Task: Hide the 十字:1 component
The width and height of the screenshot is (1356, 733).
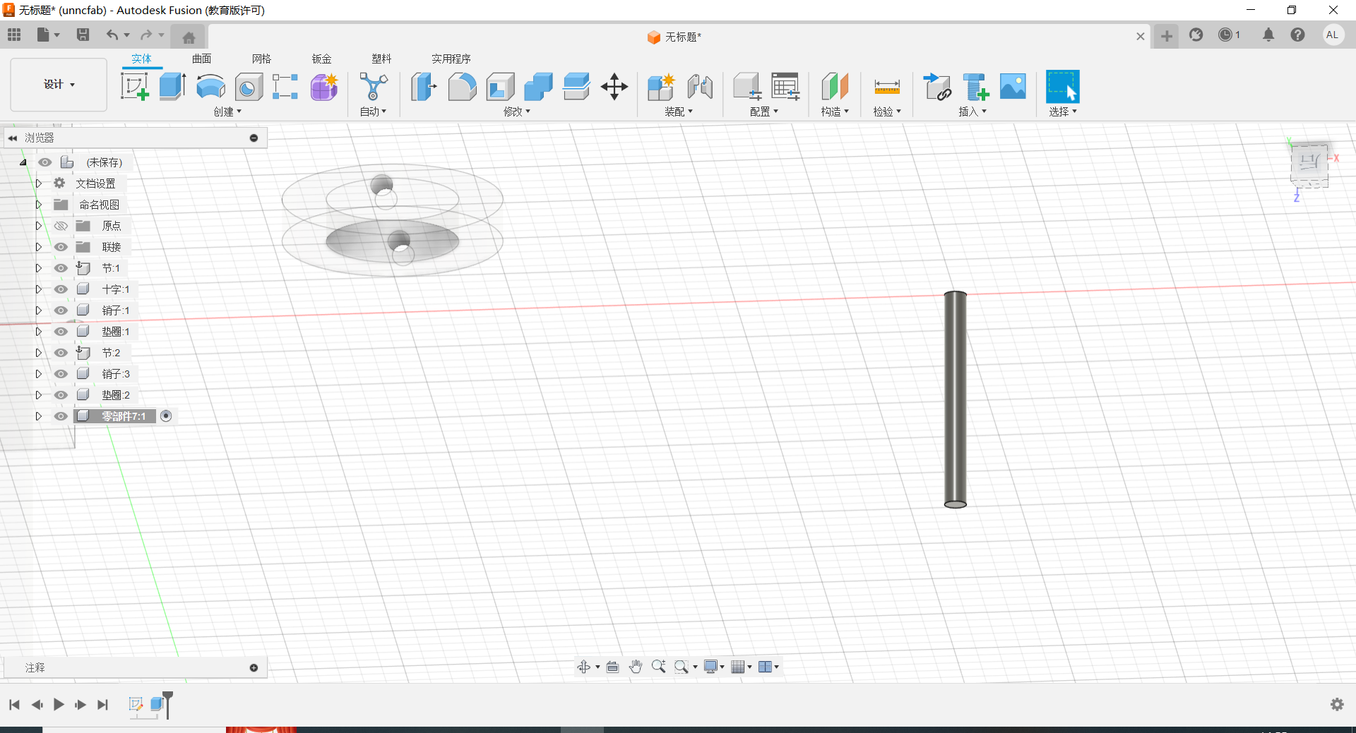Action: click(x=61, y=289)
